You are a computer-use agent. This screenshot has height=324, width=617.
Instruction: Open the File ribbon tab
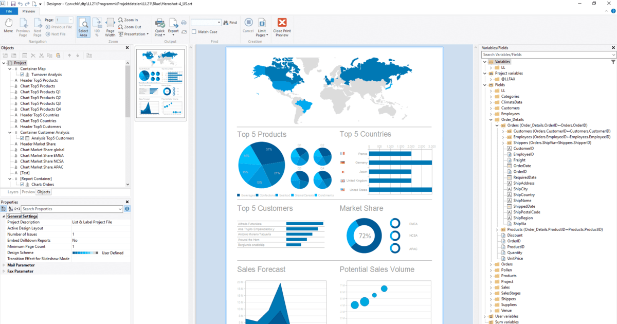click(9, 11)
